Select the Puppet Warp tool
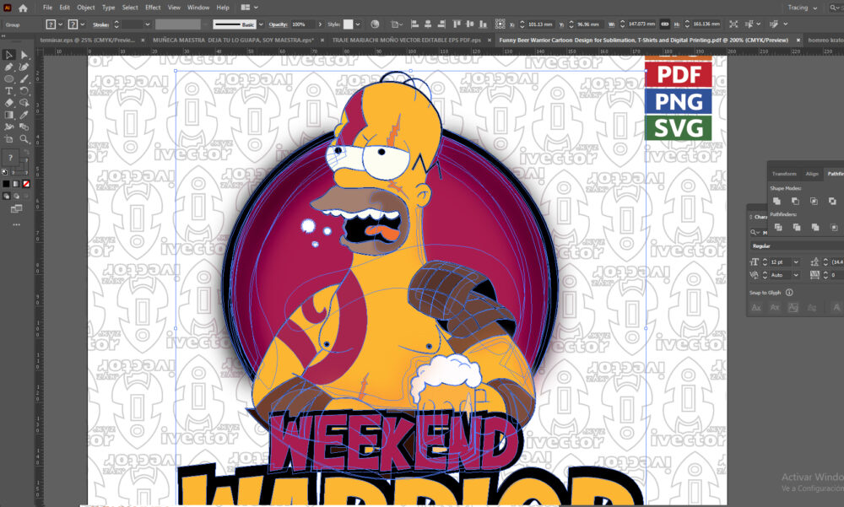 click(x=8, y=127)
